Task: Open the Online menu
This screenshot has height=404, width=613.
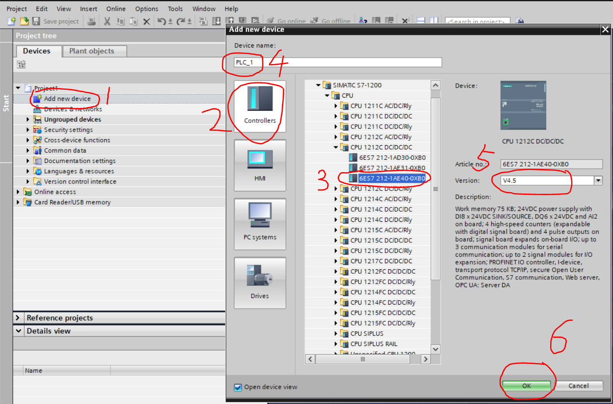Action: click(116, 9)
